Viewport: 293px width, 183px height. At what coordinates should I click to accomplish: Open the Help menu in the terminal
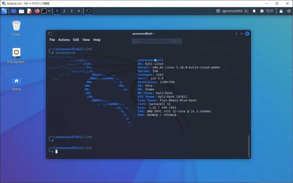point(97,40)
